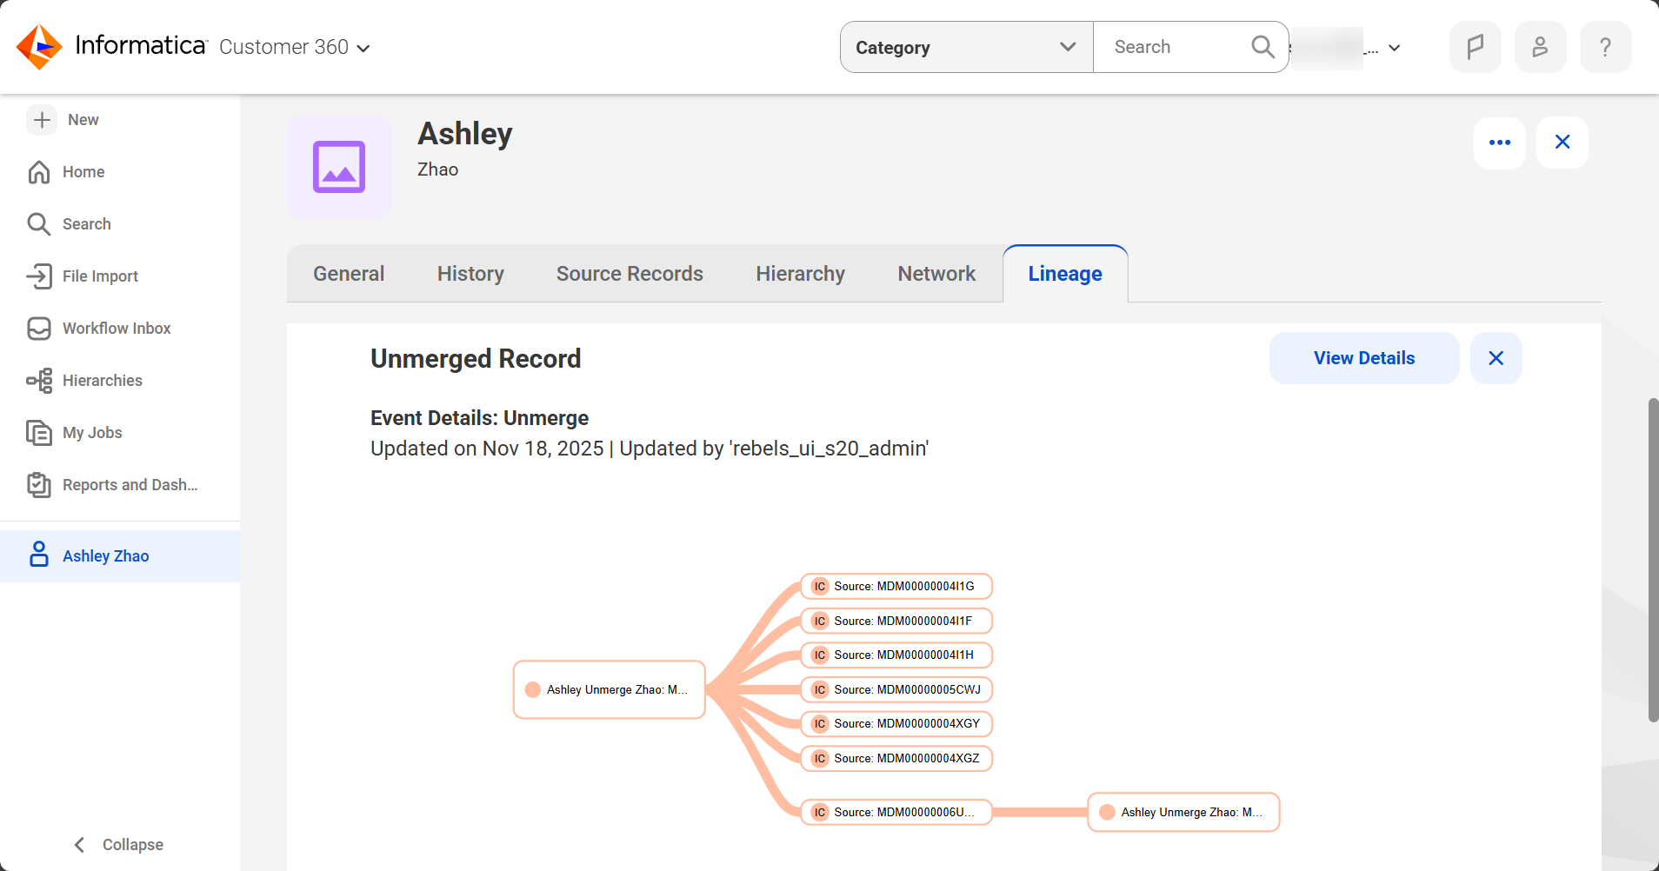Select source node MDM00000004I1G
This screenshot has width=1659, height=871.
[x=896, y=587]
